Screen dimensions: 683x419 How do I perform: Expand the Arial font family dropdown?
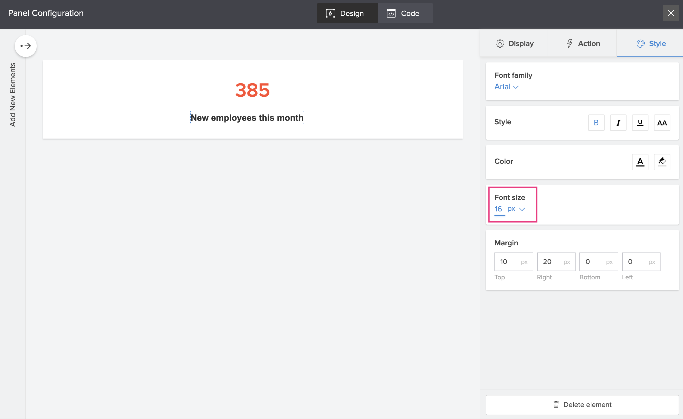pos(506,87)
